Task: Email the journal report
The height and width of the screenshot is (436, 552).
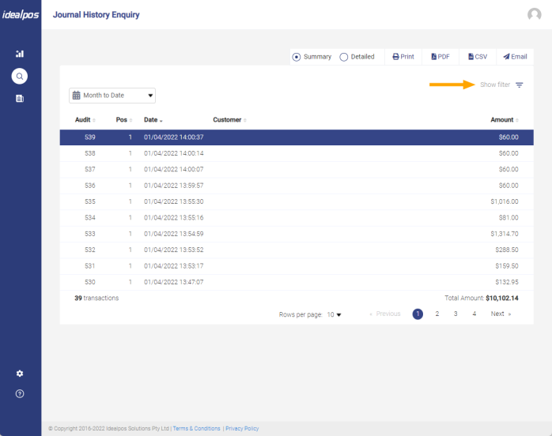Action: click(x=515, y=57)
